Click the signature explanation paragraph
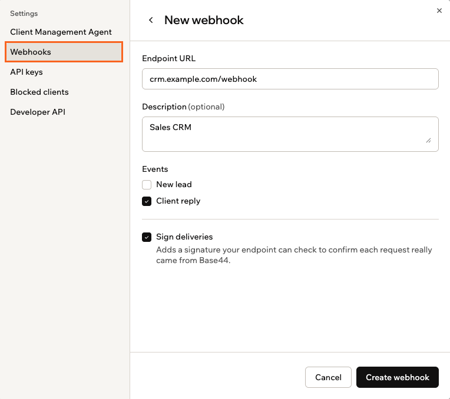Image resolution: width=450 pixels, height=399 pixels. click(x=294, y=255)
